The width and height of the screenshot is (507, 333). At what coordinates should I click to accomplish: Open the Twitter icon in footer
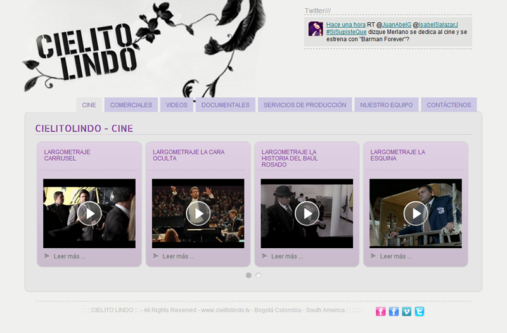[419, 311]
